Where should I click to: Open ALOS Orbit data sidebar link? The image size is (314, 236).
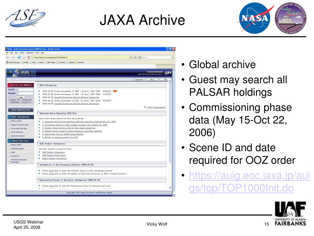click(17, 132)
